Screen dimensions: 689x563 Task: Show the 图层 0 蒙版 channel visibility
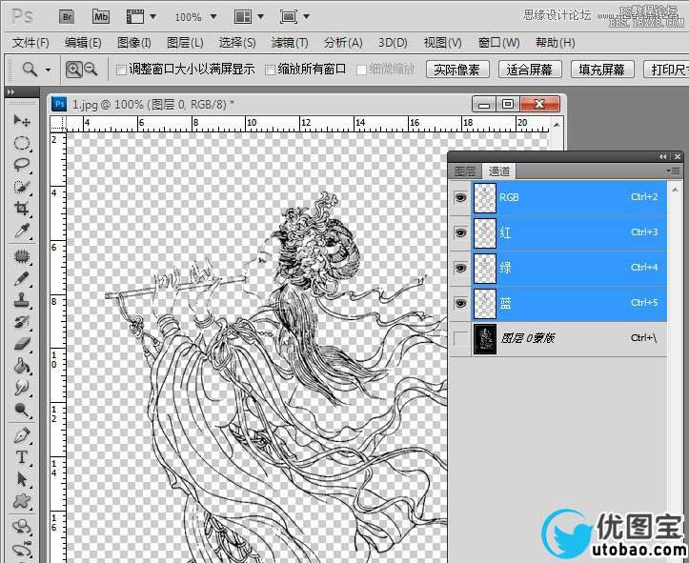click(x=460, y=339)
